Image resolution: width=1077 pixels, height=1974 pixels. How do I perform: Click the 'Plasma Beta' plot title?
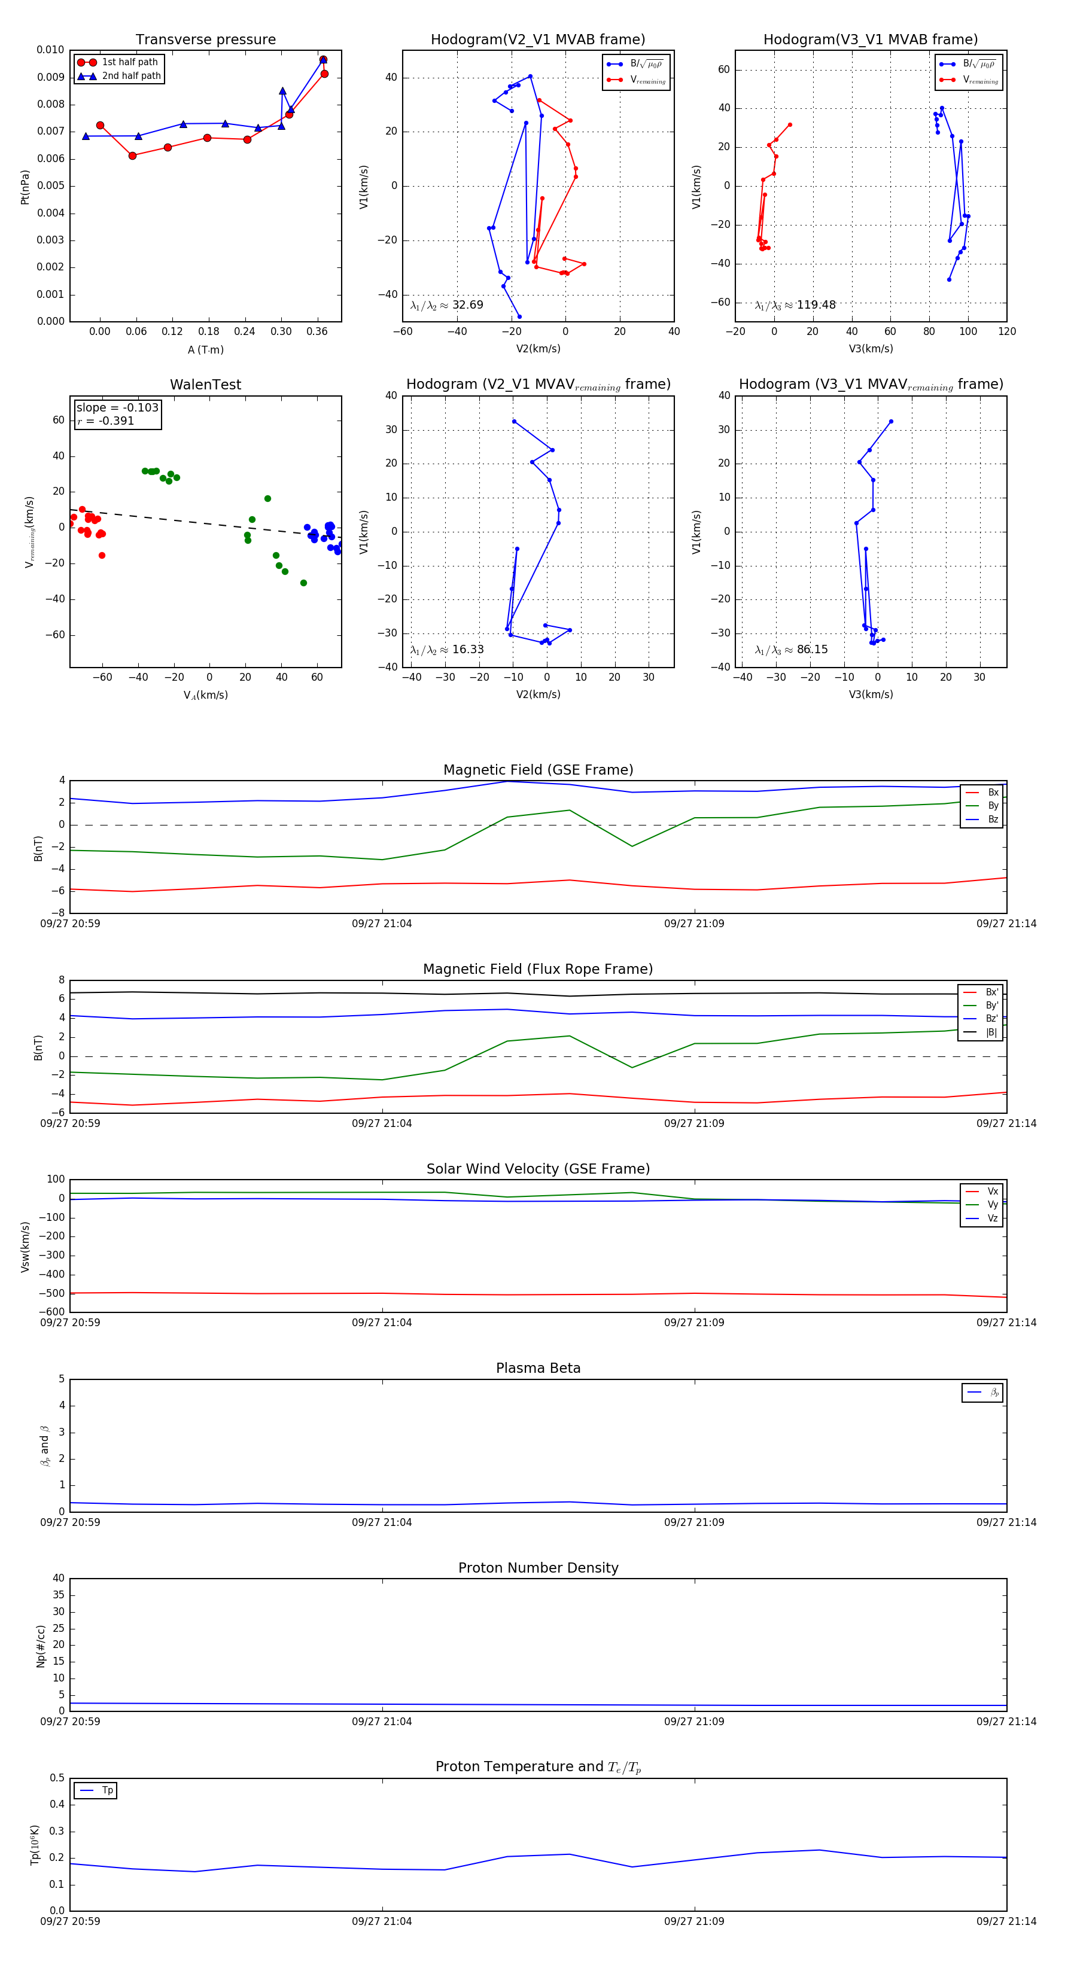click(x=538, y=1368)
